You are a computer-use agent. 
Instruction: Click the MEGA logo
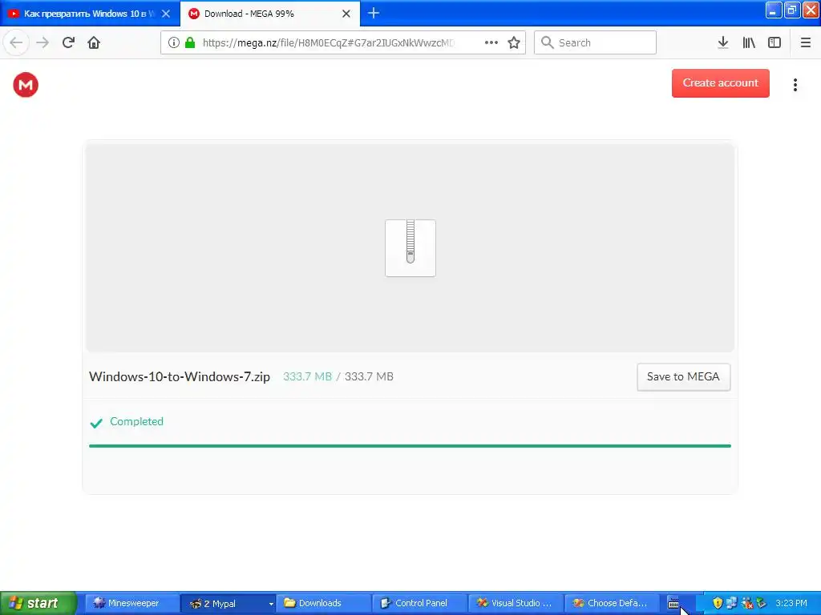26,85
